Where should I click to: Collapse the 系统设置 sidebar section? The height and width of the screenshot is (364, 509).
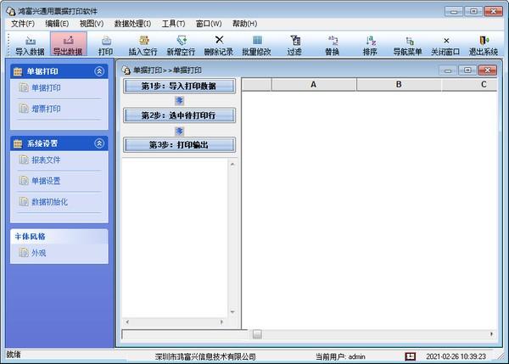[99, 143]
